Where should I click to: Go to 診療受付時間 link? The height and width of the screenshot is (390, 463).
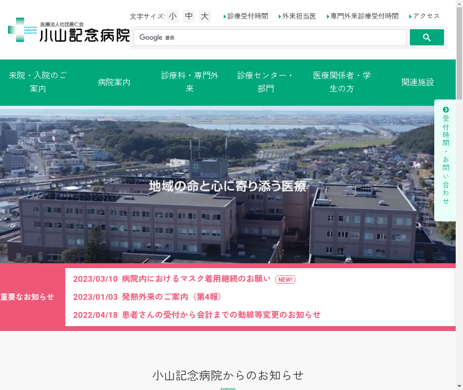[x=248, y=16]
